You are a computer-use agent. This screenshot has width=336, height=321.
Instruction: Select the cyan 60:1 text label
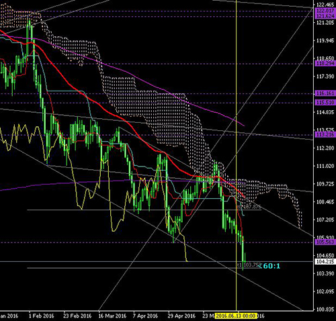pos(271,266)
